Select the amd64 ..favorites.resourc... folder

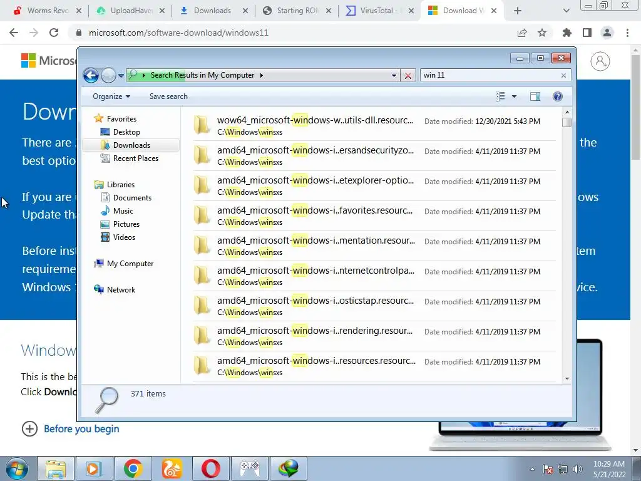click(374, 216)
